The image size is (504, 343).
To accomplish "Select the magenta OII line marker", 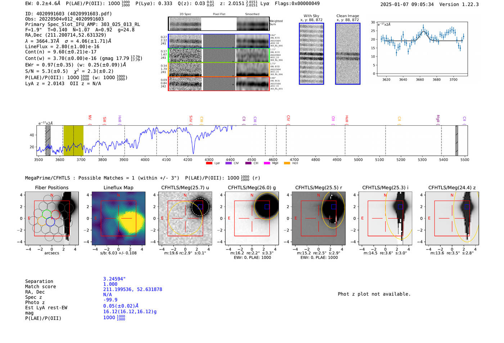I will click(333, 120).
